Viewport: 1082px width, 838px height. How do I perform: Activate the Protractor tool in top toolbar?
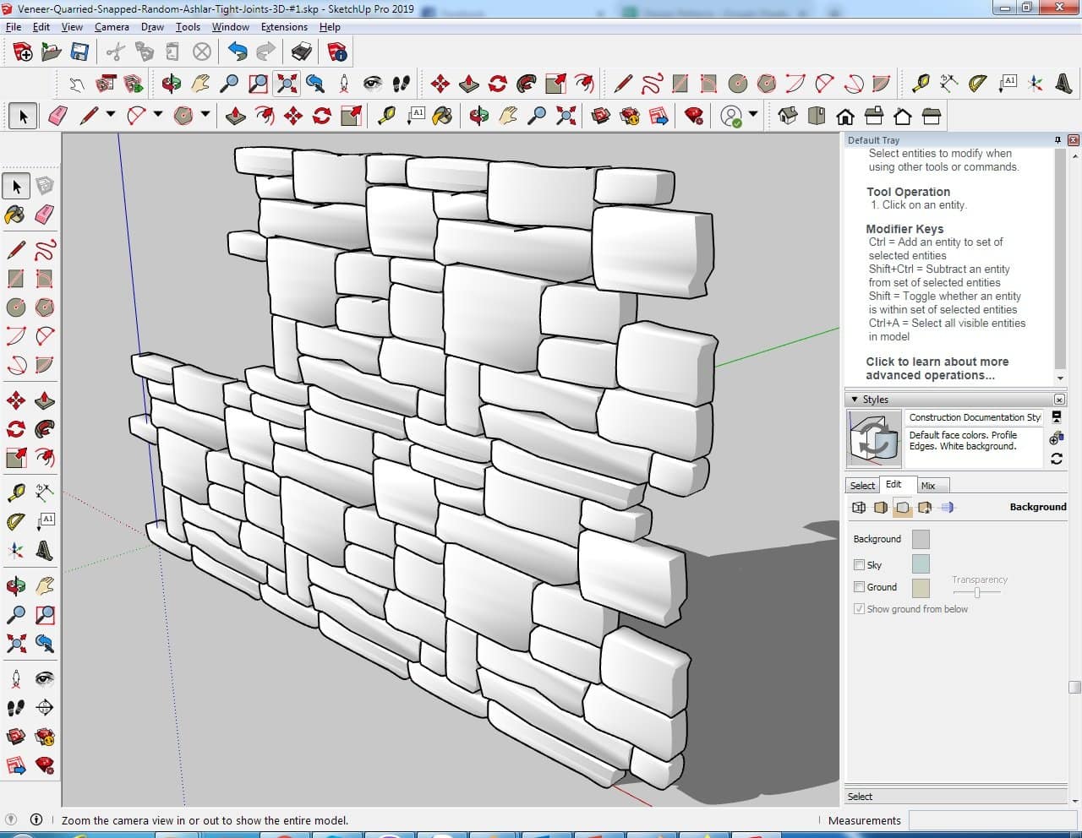click(x=977, y=83)
